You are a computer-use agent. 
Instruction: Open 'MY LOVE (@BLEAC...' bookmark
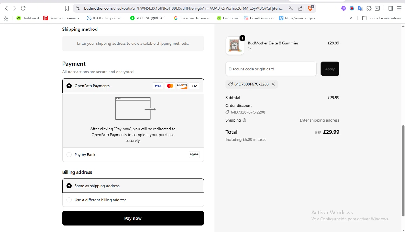(148, 18)
